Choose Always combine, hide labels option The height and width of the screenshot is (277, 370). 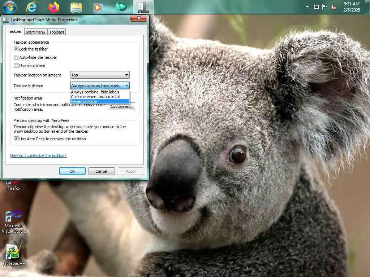point(100,92)
